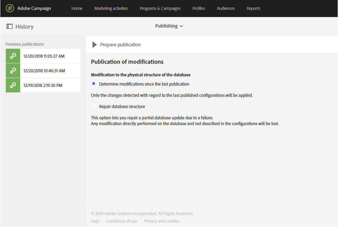The image size is (338, 227).
Task: Open Marketing activities menu
Action: point(111,8)
